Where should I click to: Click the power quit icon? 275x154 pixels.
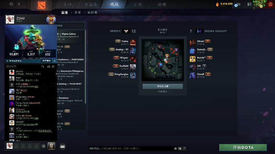click(271, 4)
